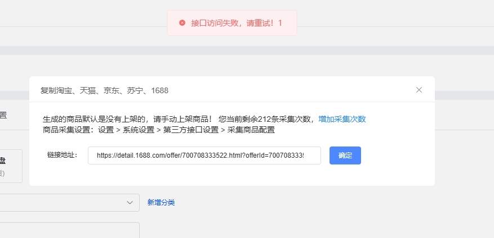Confirm with the 确定 button
This screenshot has height=238, width=494.
tap(345, 155)
